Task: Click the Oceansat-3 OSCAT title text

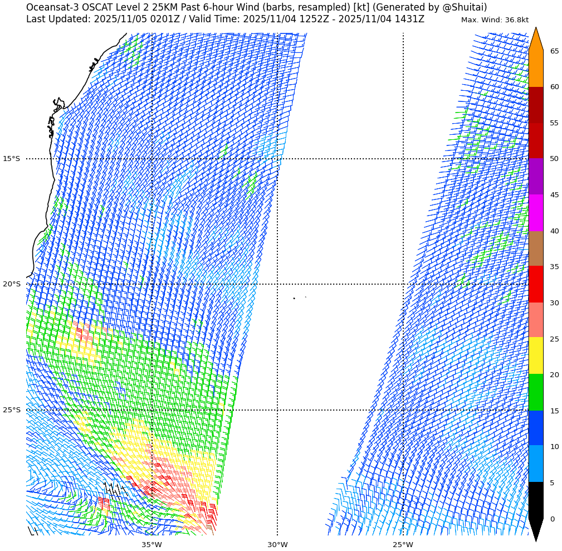Action: click(256, 7)
